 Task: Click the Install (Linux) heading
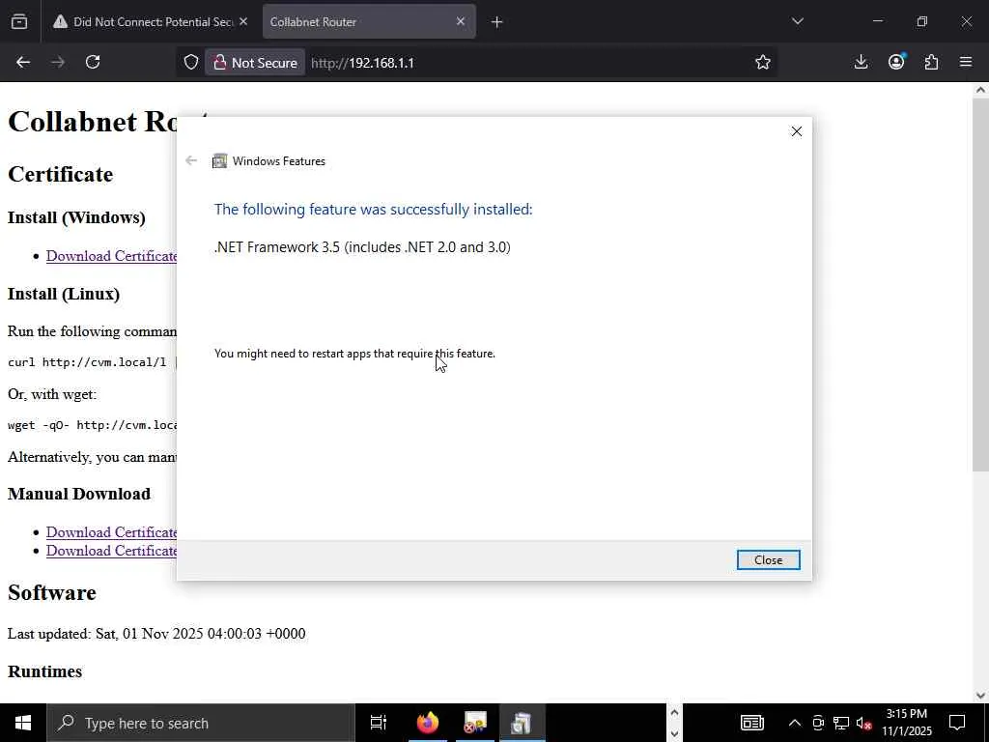click(64, 294)
